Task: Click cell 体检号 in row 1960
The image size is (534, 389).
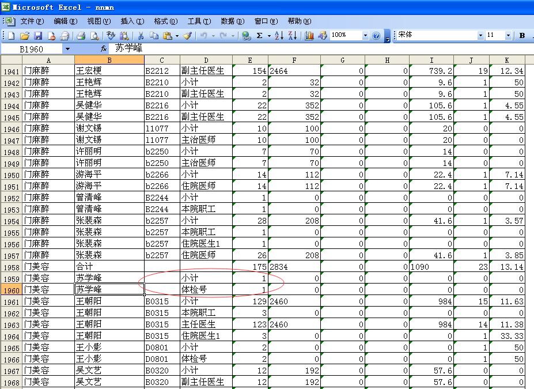Action: pyautogui.click(x=206, y=290)
